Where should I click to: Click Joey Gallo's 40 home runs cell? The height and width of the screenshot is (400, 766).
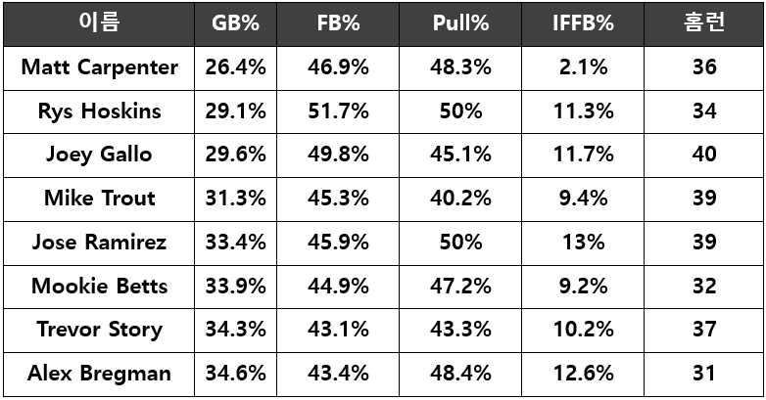click(703, 155)
